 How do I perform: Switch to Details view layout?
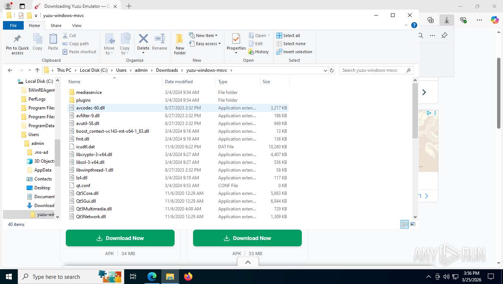click(405, 224)
